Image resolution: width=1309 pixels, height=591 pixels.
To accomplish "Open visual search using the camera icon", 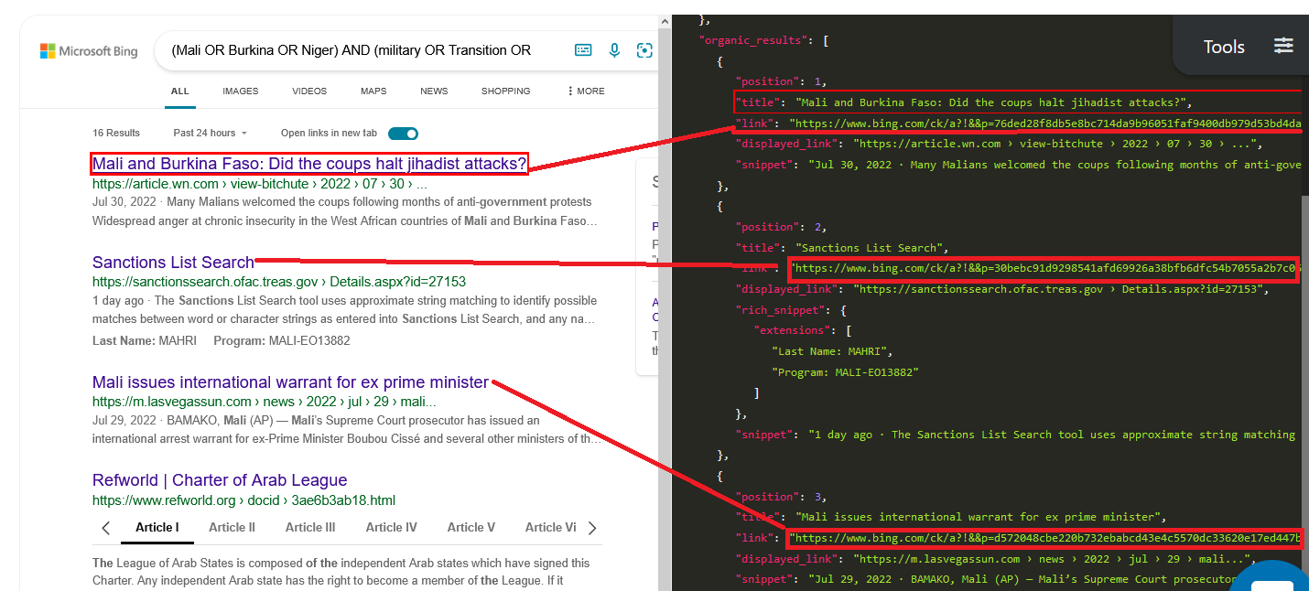I will [644, 50].
